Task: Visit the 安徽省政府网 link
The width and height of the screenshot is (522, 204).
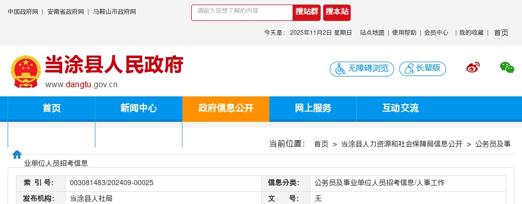Action: click(x=66, y=12)
